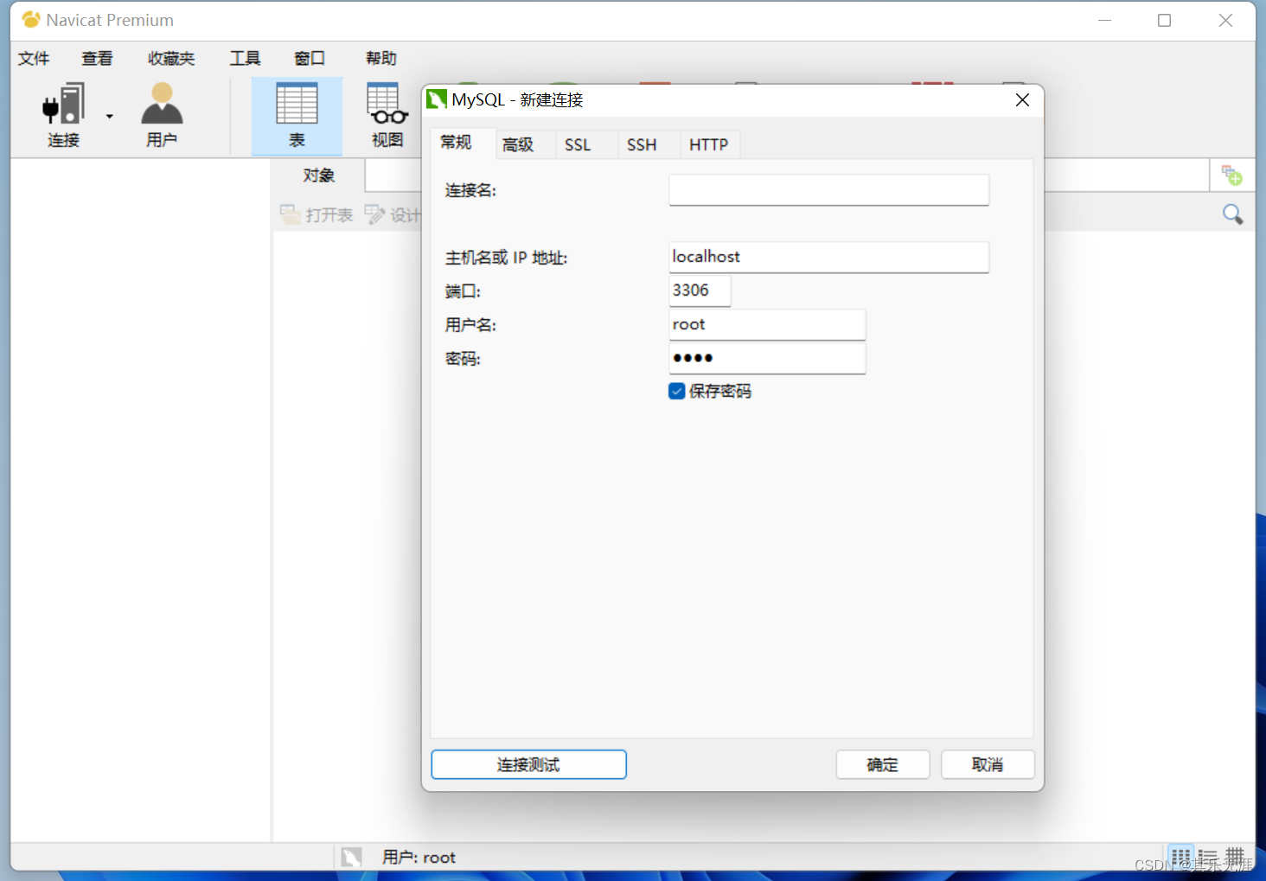The height and width of the screenshot is (881, 1266).
Task: Click the 视图 (View) toolbar icon
Action: click(387, 115)
